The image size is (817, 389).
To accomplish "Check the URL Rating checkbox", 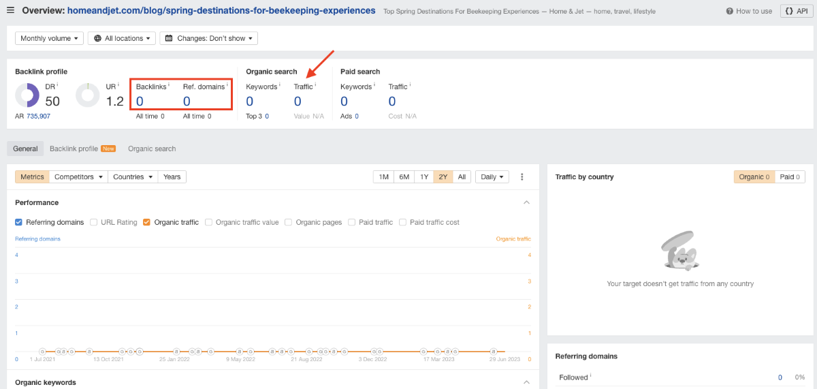I will [x=93, y=222].
